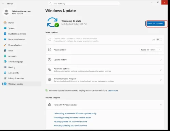Viewport: 170px width, 131px height.
Task: Open Windows Insider Program chevron
Action: 161,80
